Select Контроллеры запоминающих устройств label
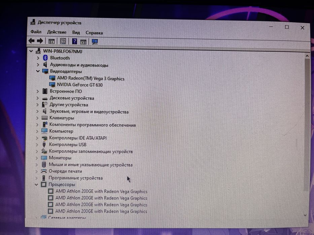The height and width of the screenshot is (235, 314). (x=91, y=151)
